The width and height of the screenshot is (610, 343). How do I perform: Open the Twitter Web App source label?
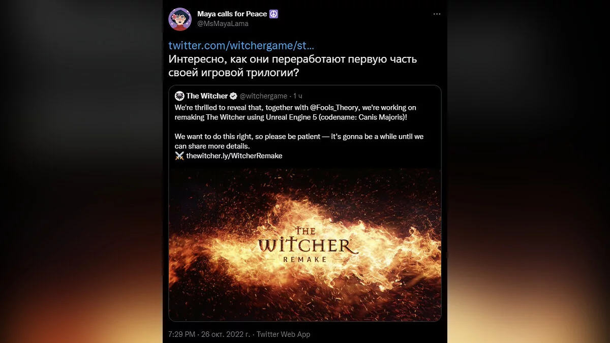(283, 334)
